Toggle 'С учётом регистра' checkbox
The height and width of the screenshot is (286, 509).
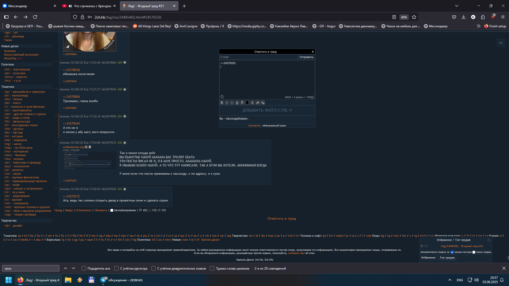(116, 268)
